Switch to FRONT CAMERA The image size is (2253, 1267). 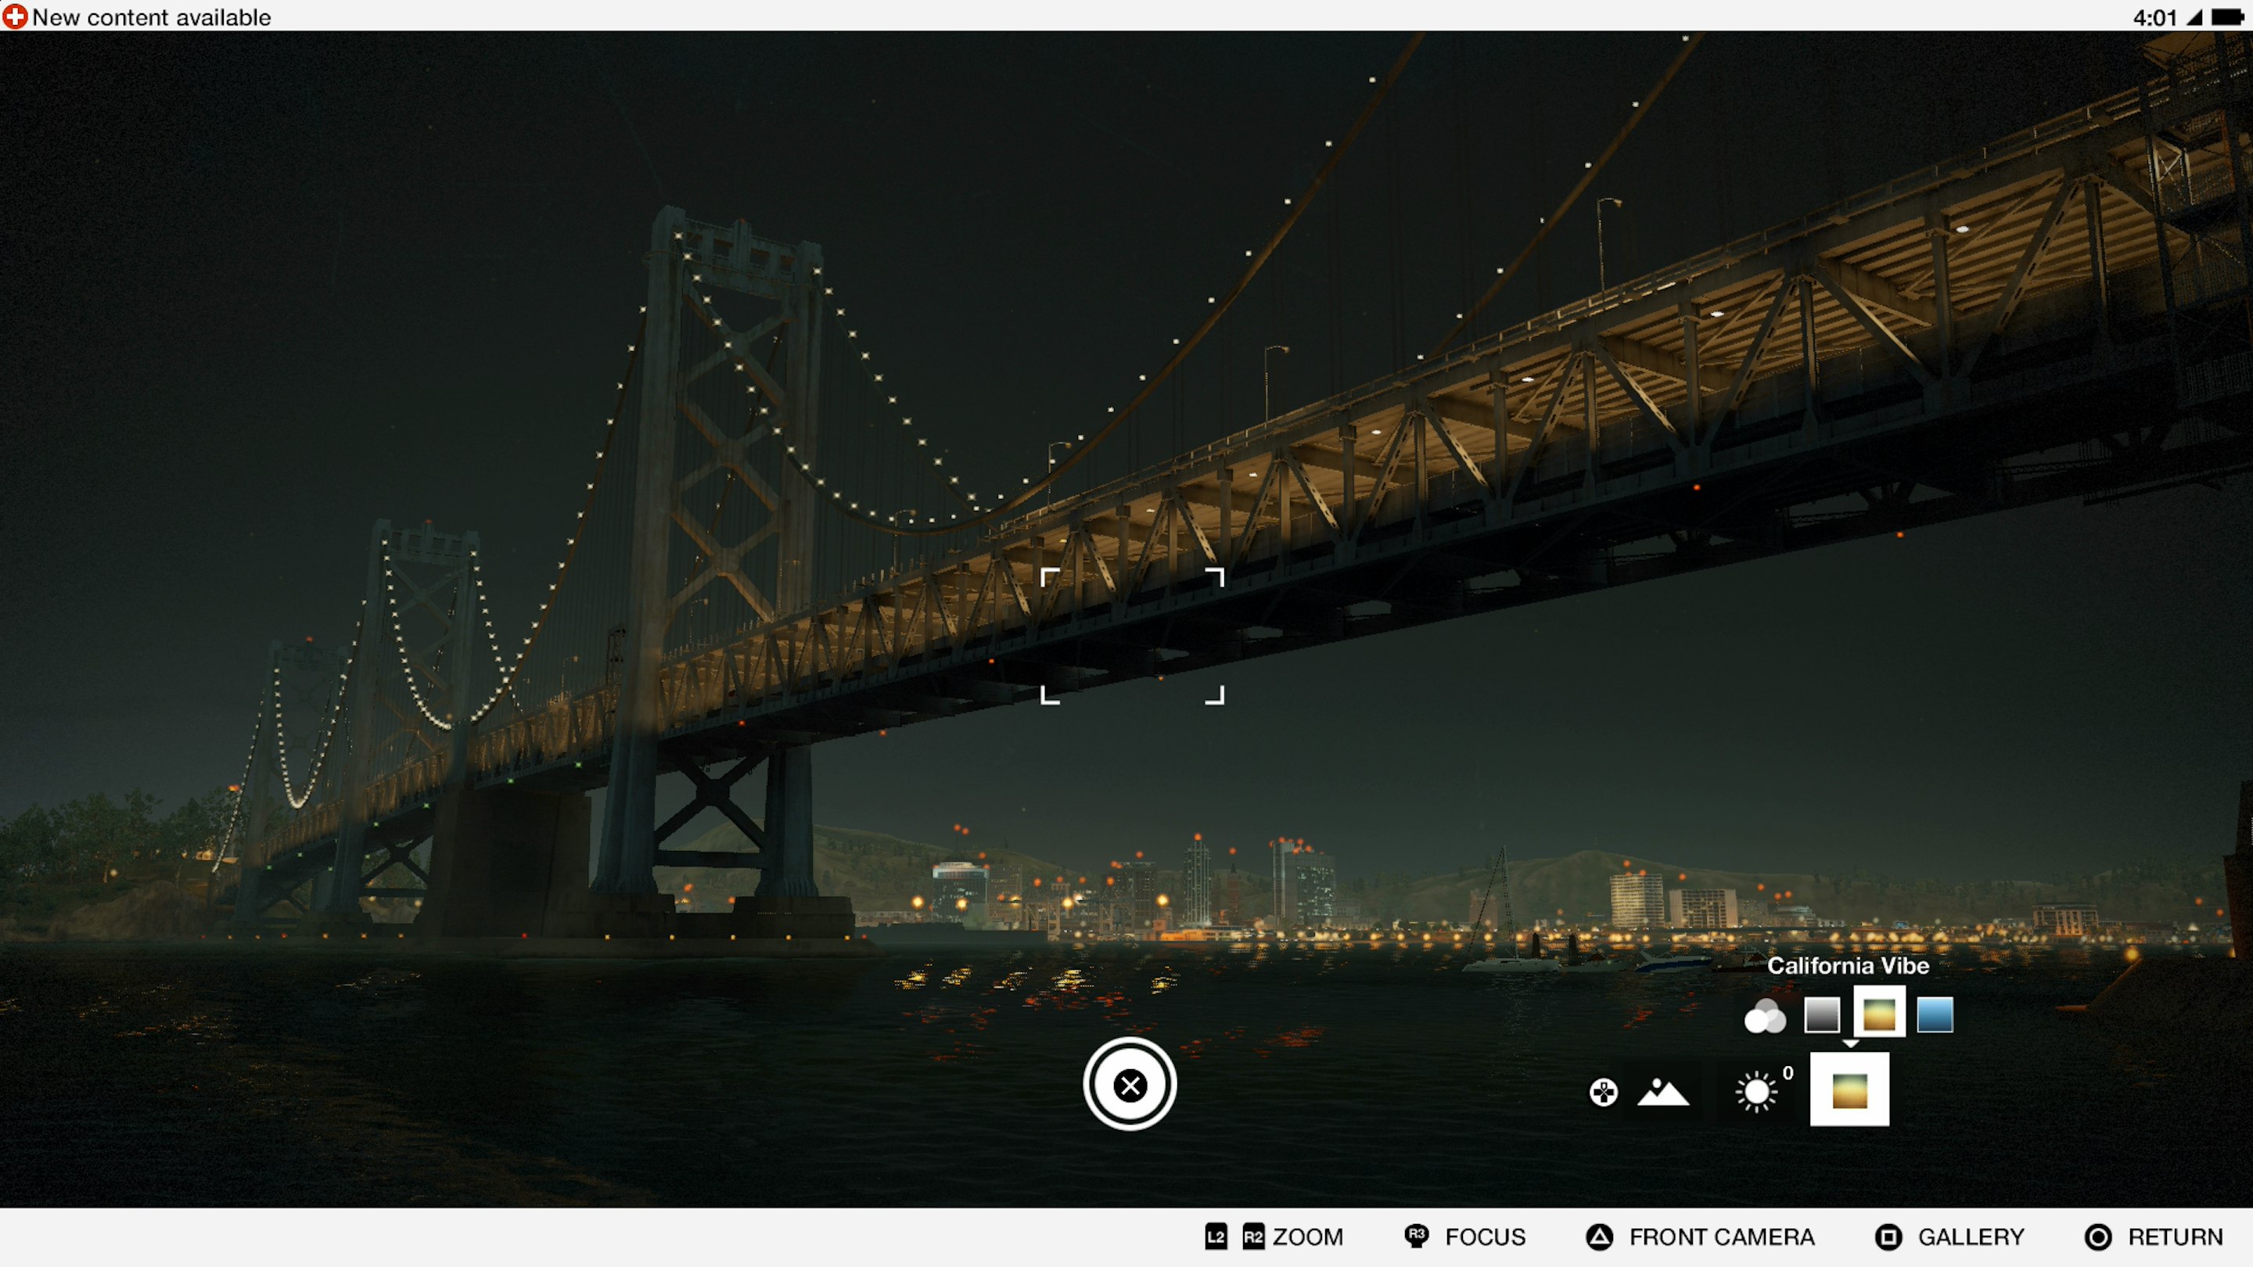pos(1721,1237)
